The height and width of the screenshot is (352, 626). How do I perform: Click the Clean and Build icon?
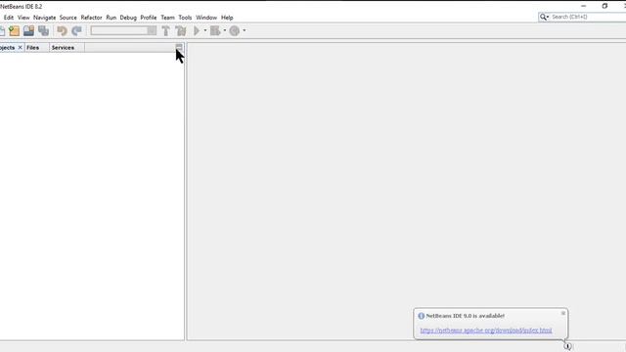click(181, 30)
